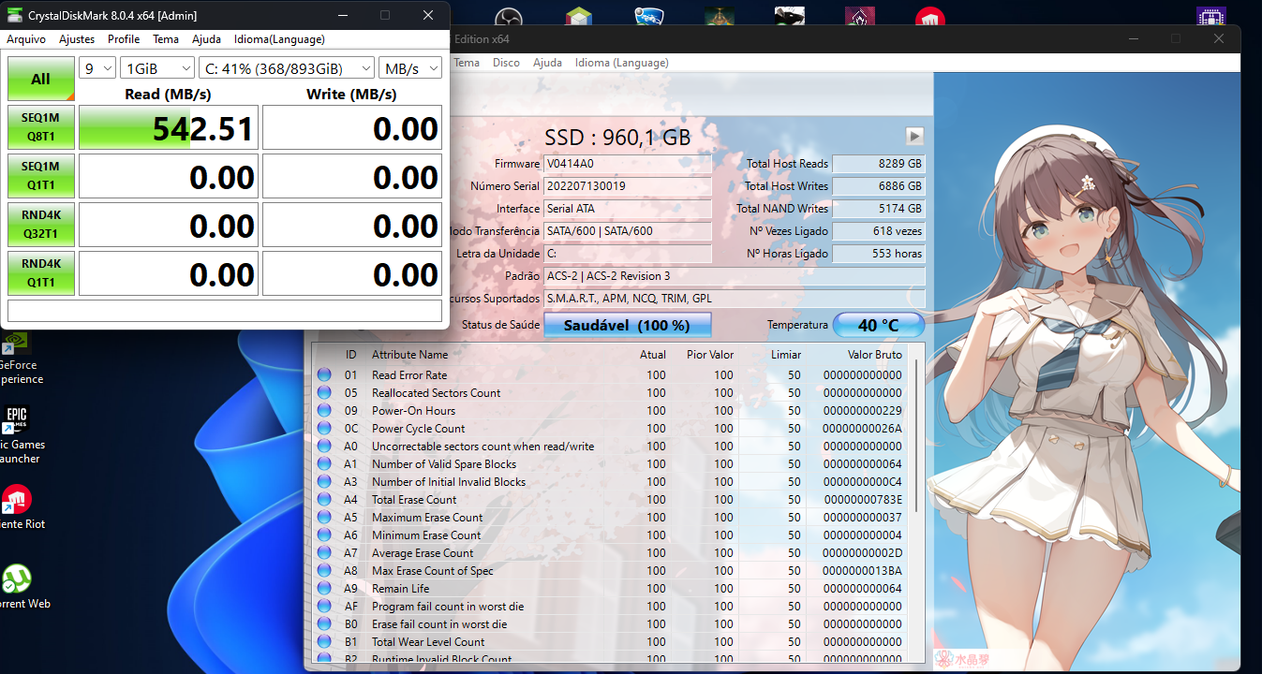Viewport: 1262px width, 674px height.
Task: Click the status orb for Erase fail count
Action: (x=324, y=624)
